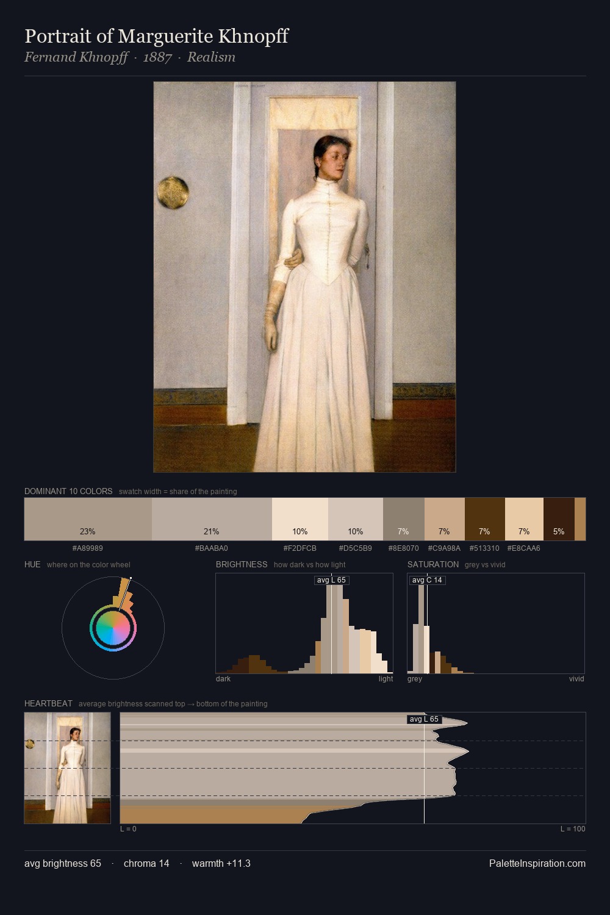Click the 'avg C 14' label in Saturation chart
The image size is (610, 915).
(x=427, y=580)
